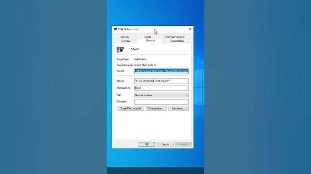Screen dimensions: 311x174
Task: Open the Previous Versions tab
Action: pos(175,37)
